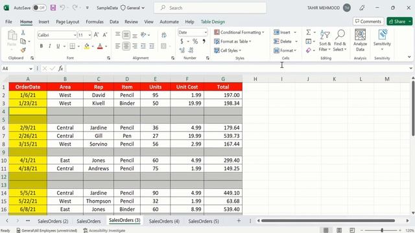Click the Fill Color bucket icon

click(x=87, y=46)
